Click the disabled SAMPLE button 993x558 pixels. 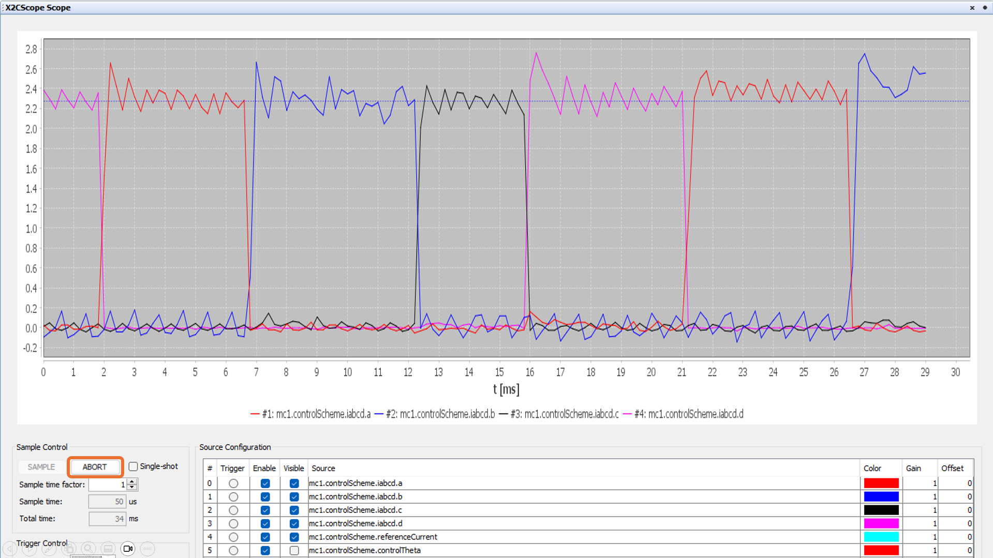[x=41, y=467]
